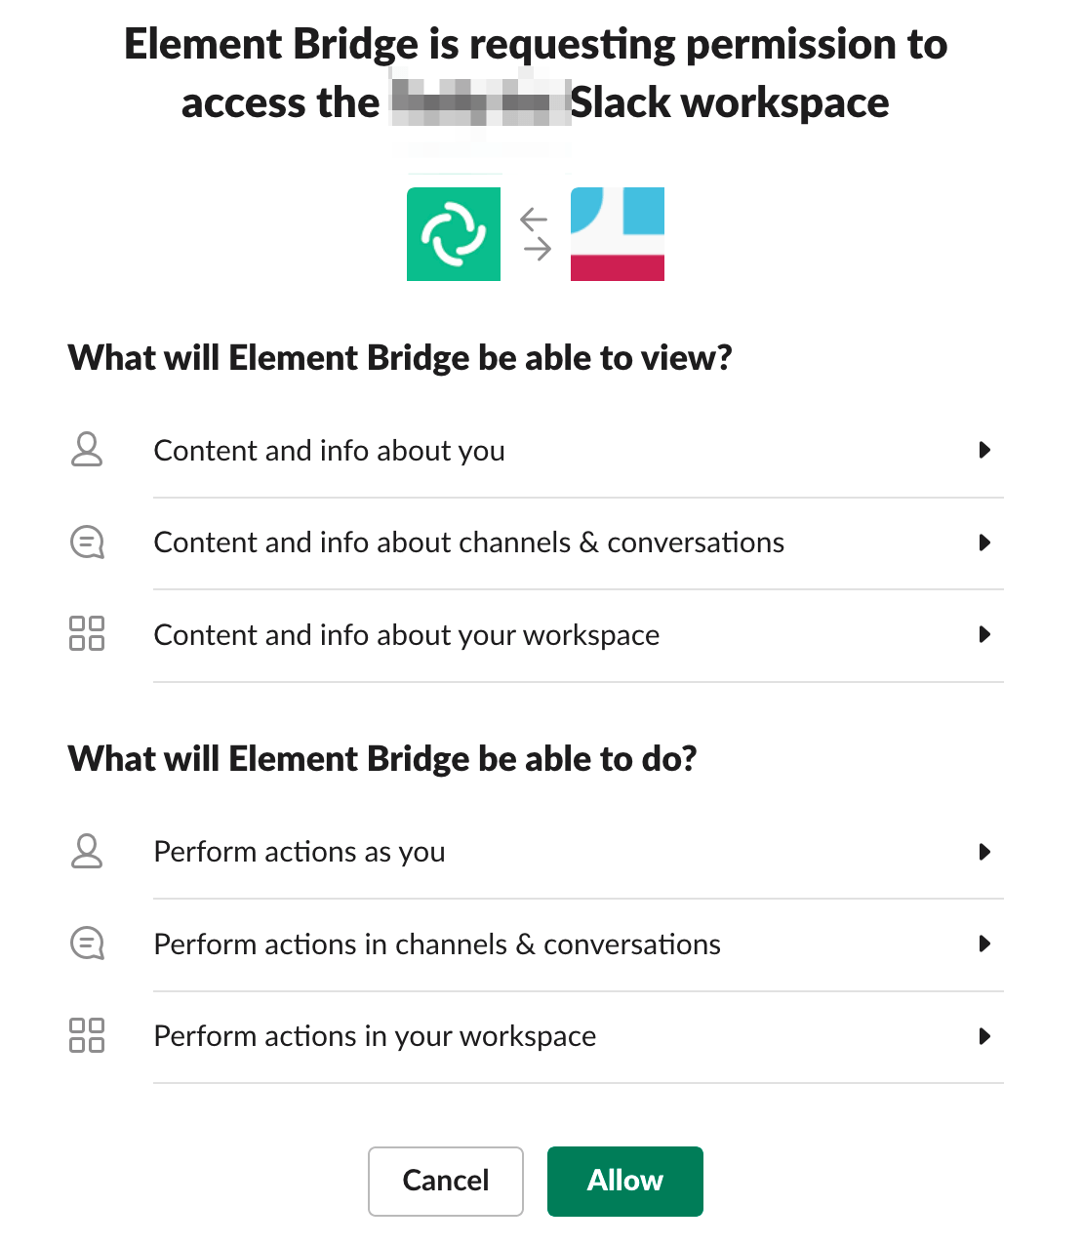Click chat bubble icon beside Perform actions in channels
Screen dimensions: 1083x1245
pyautogui.click(x=87, y=944)
